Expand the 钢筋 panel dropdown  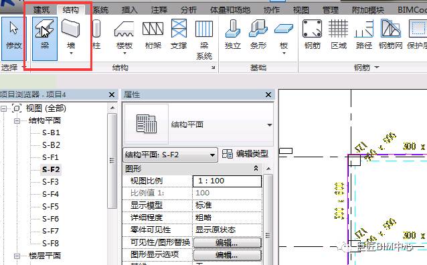(x=377, y=67)
